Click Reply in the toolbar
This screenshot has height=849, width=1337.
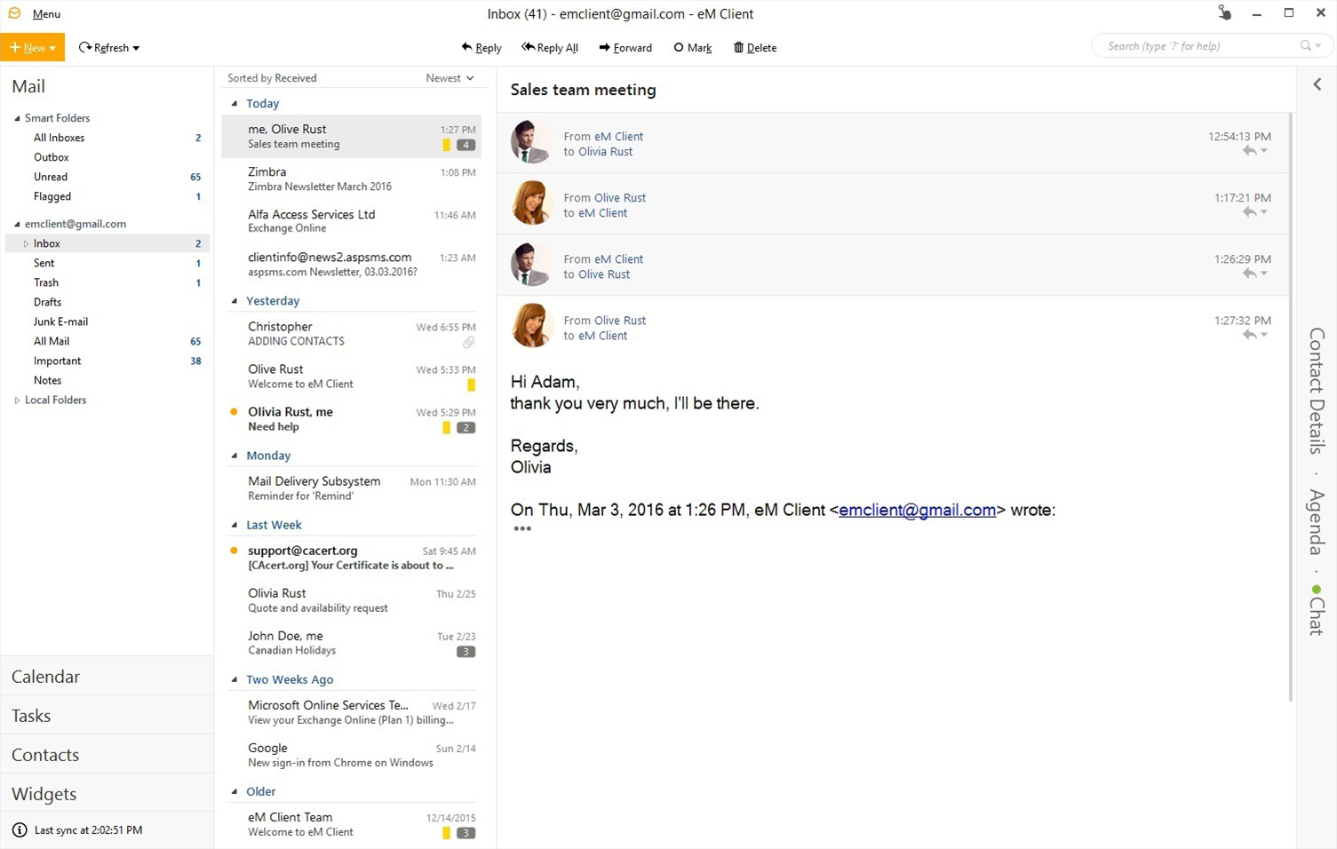tap(481, 48)
